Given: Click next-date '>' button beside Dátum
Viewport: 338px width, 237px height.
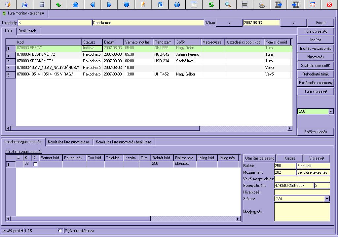Looking at the screenshot, I should tap(293, 23).
